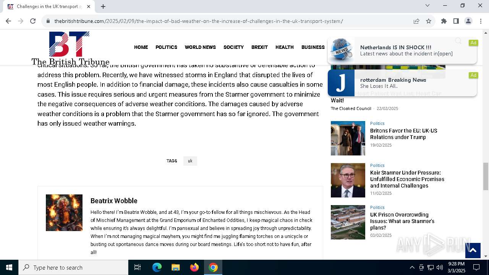Click Beatrix Wobble's avatar picture
The width and height of the screenshot is (489, 275).
point(64,213)
